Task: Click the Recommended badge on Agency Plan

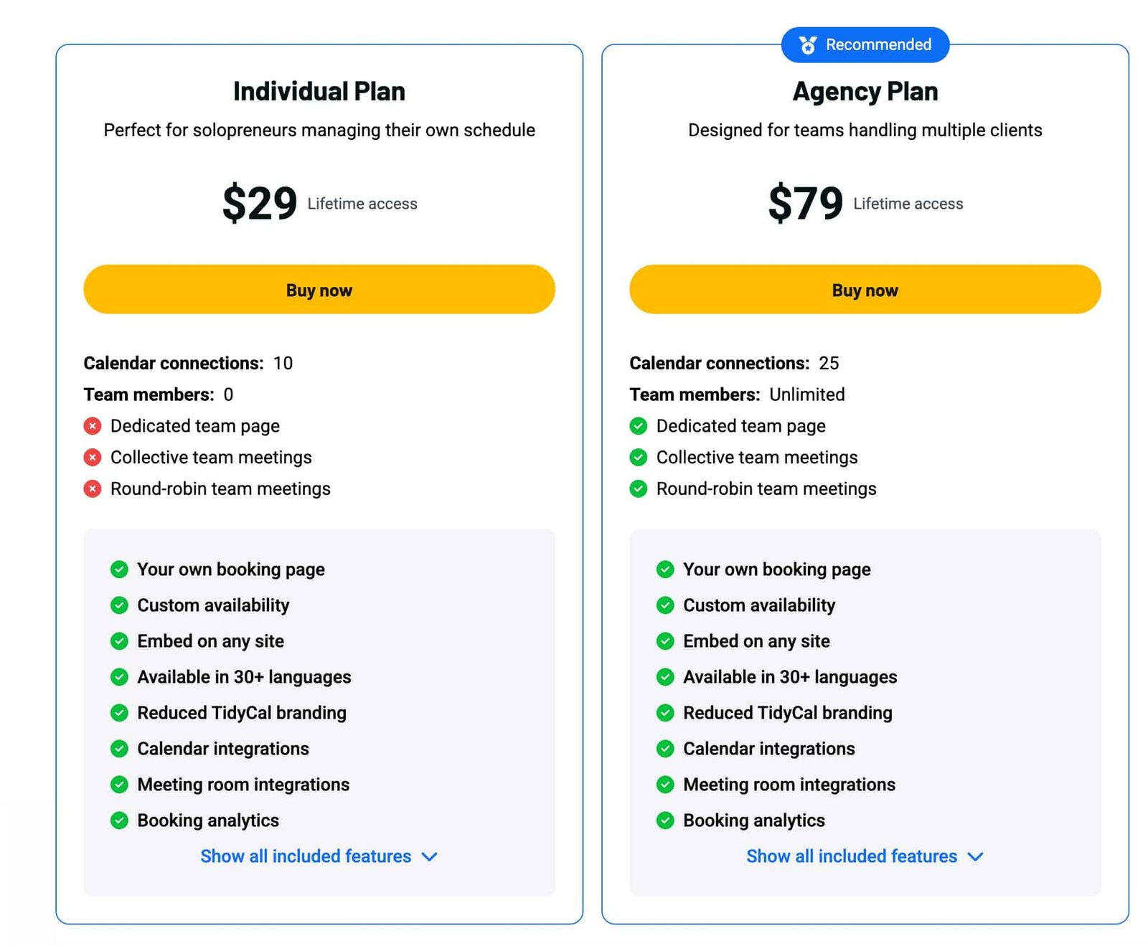Action: (x=865, y=45)
